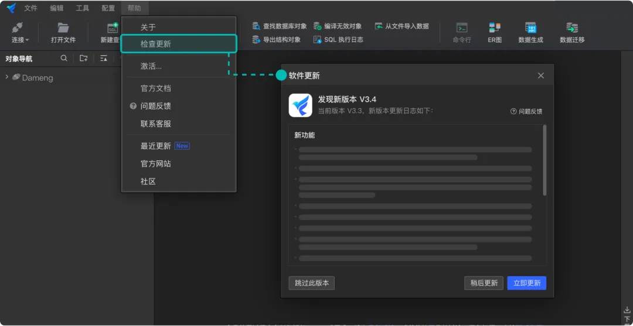This screenshot has width=633, height=326.
Task: Open the 配置 menu
Action: coord(108,8)
